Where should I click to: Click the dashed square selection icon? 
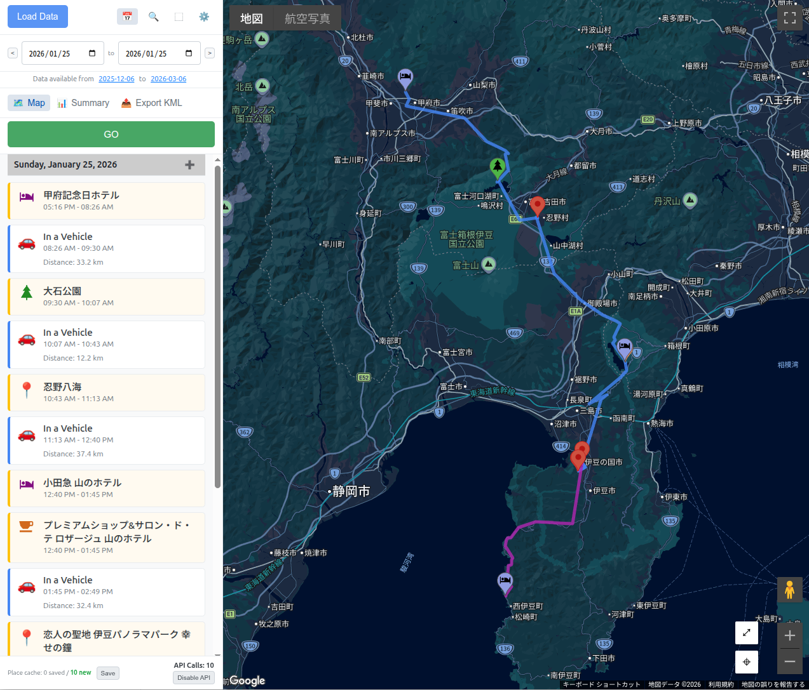click(x=179, y=17)
